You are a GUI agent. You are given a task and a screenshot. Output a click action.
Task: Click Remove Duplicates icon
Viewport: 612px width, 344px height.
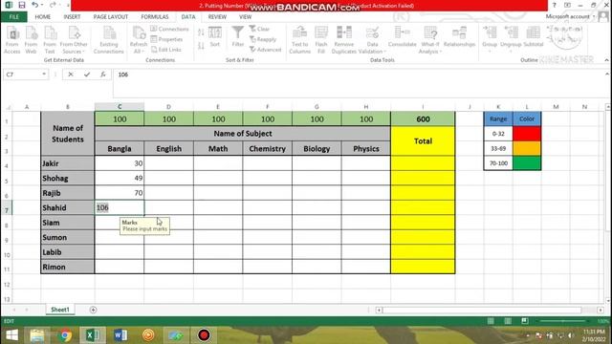point(344,40)
